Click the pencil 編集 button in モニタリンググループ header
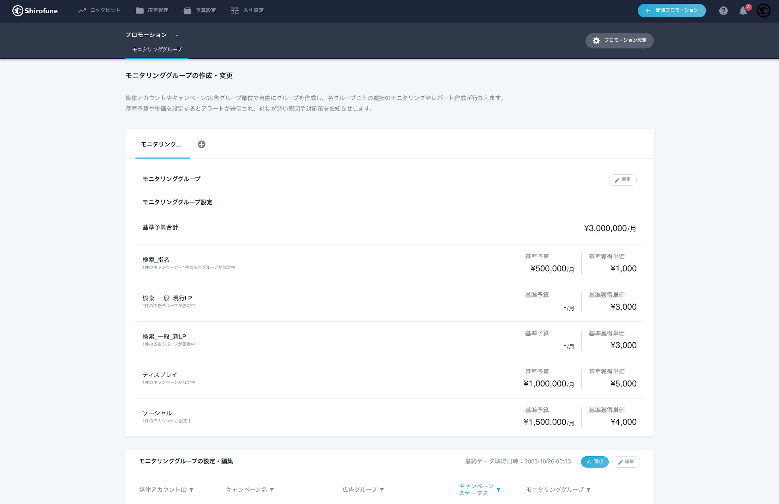Viewport: 779px width, 504px height. [622, 180]
